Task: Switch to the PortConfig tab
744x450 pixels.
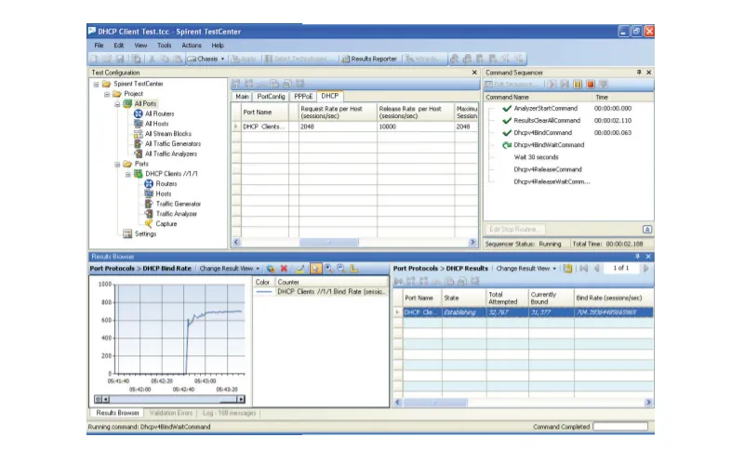Action: 271,97
